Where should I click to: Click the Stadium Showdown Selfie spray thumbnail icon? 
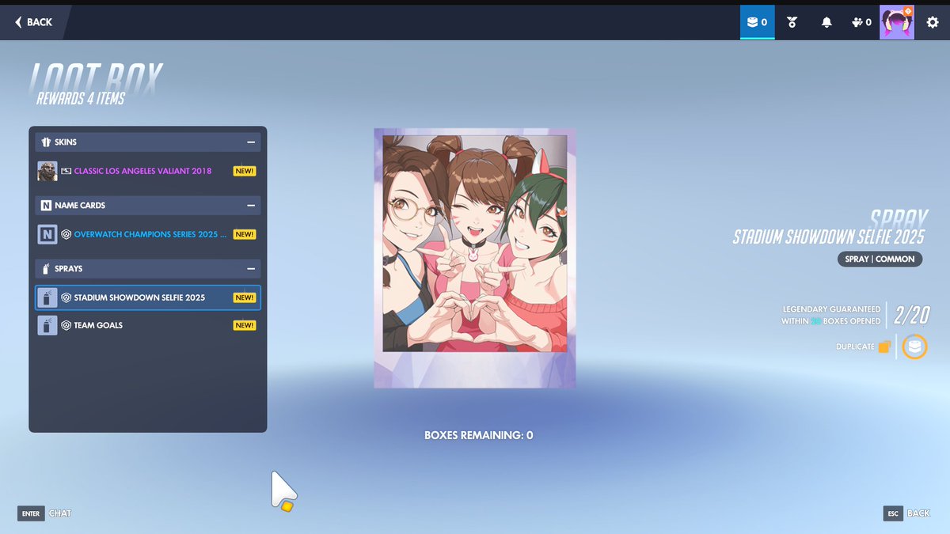[x=47, y=297]
